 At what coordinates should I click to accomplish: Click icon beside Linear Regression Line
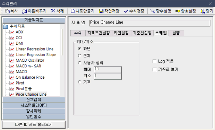[x=12, y=49]
